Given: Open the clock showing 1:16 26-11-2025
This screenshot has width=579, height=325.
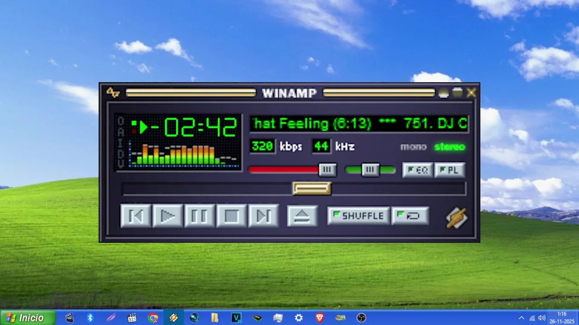Looking at the screenshot, I should [562, 318].
